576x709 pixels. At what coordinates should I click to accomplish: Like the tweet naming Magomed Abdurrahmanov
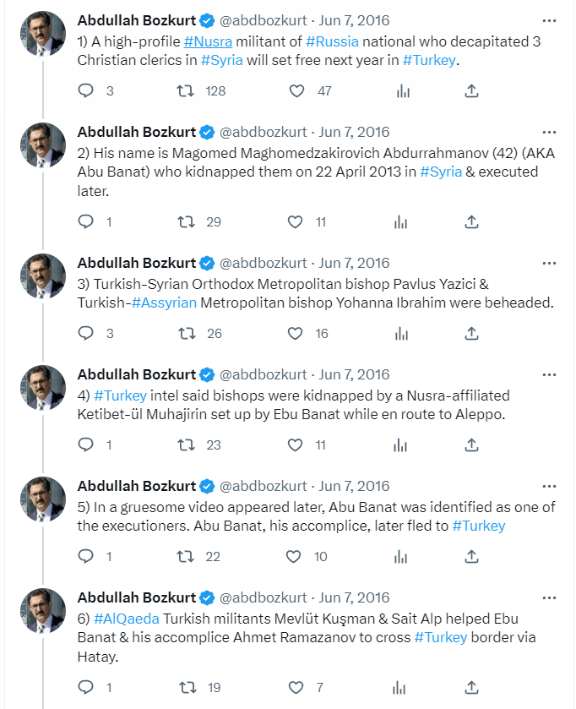(x=295, y=222)
